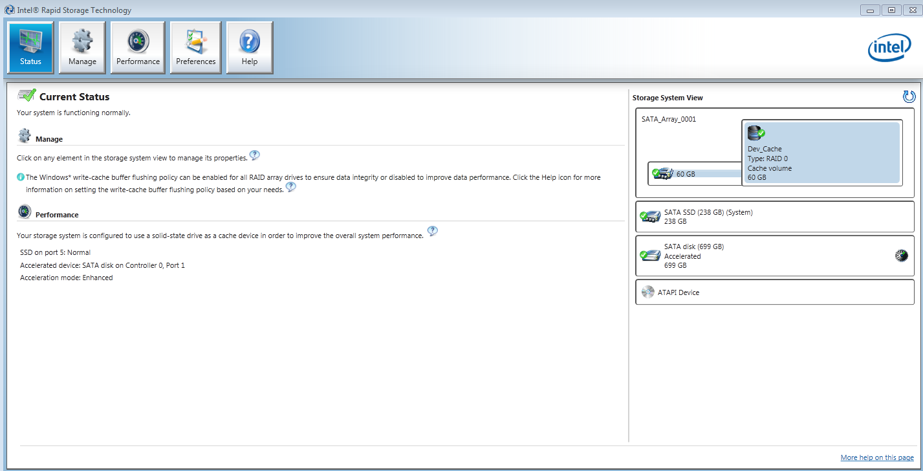Open help bubble after manage properties text
Viewport: 923px width, 471px height.
tap(255, 155)
